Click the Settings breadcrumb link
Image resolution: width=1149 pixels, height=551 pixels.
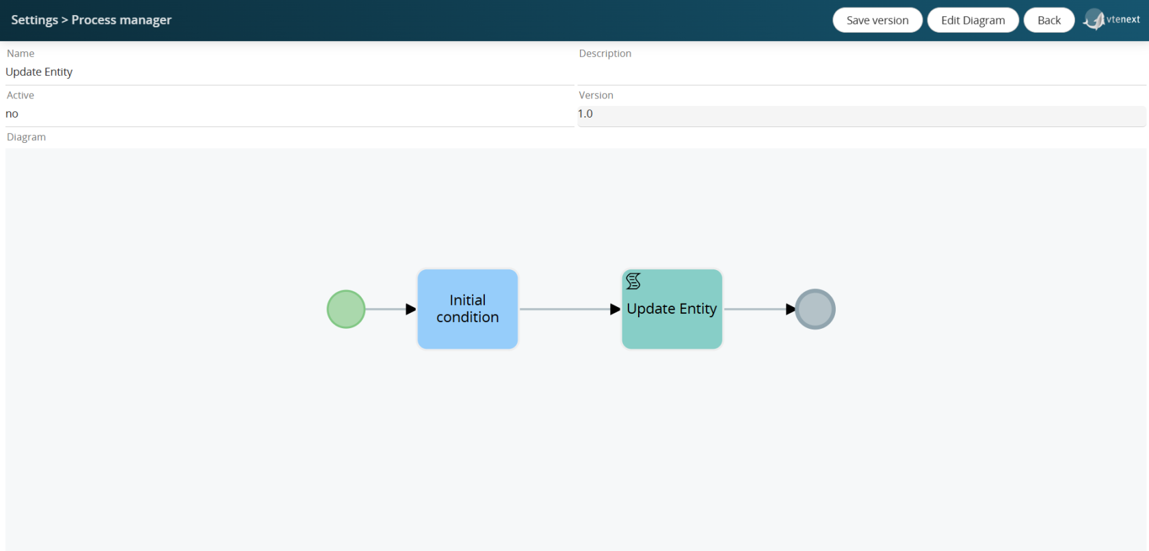(34, 20)
